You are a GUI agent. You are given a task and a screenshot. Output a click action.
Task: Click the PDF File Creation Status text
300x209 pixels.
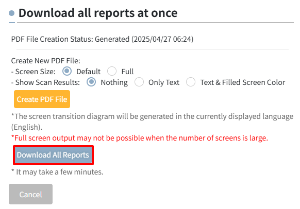click(x=102, y=39)
